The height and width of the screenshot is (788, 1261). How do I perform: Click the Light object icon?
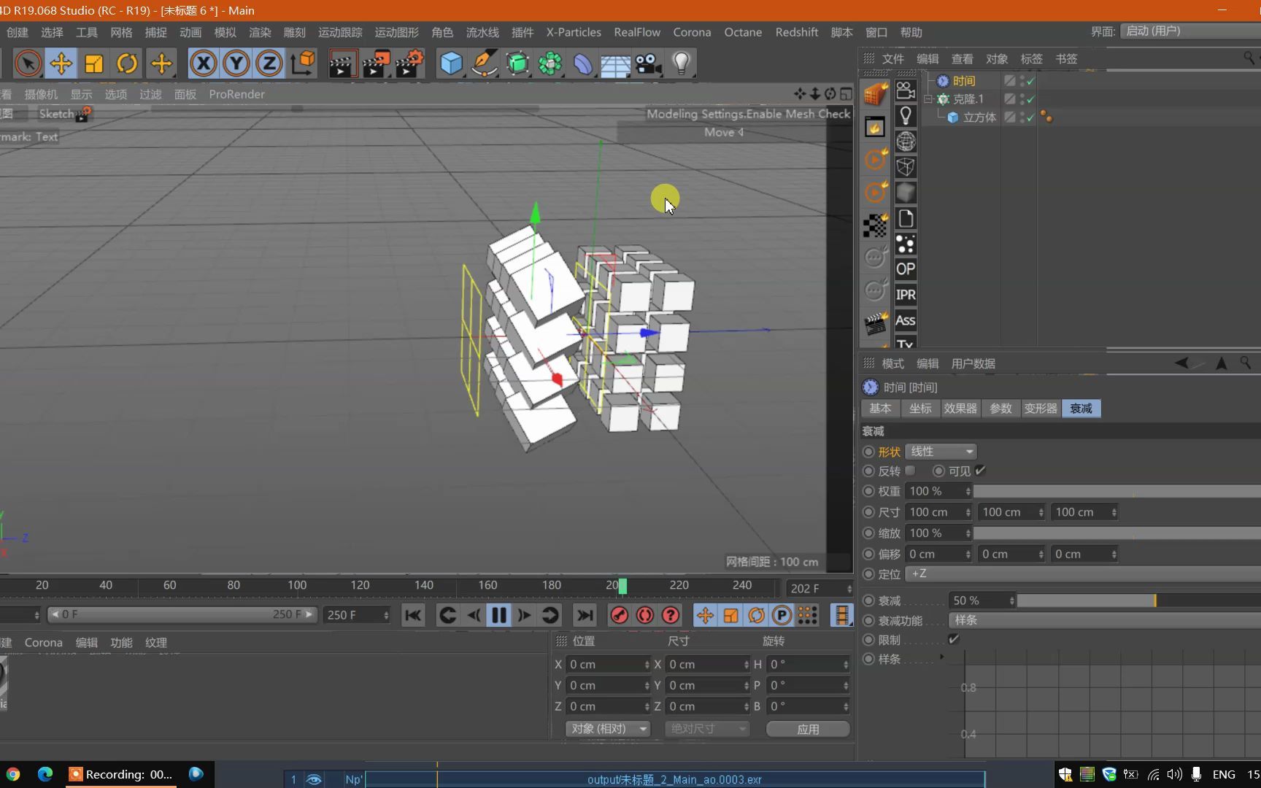(681, 63)
